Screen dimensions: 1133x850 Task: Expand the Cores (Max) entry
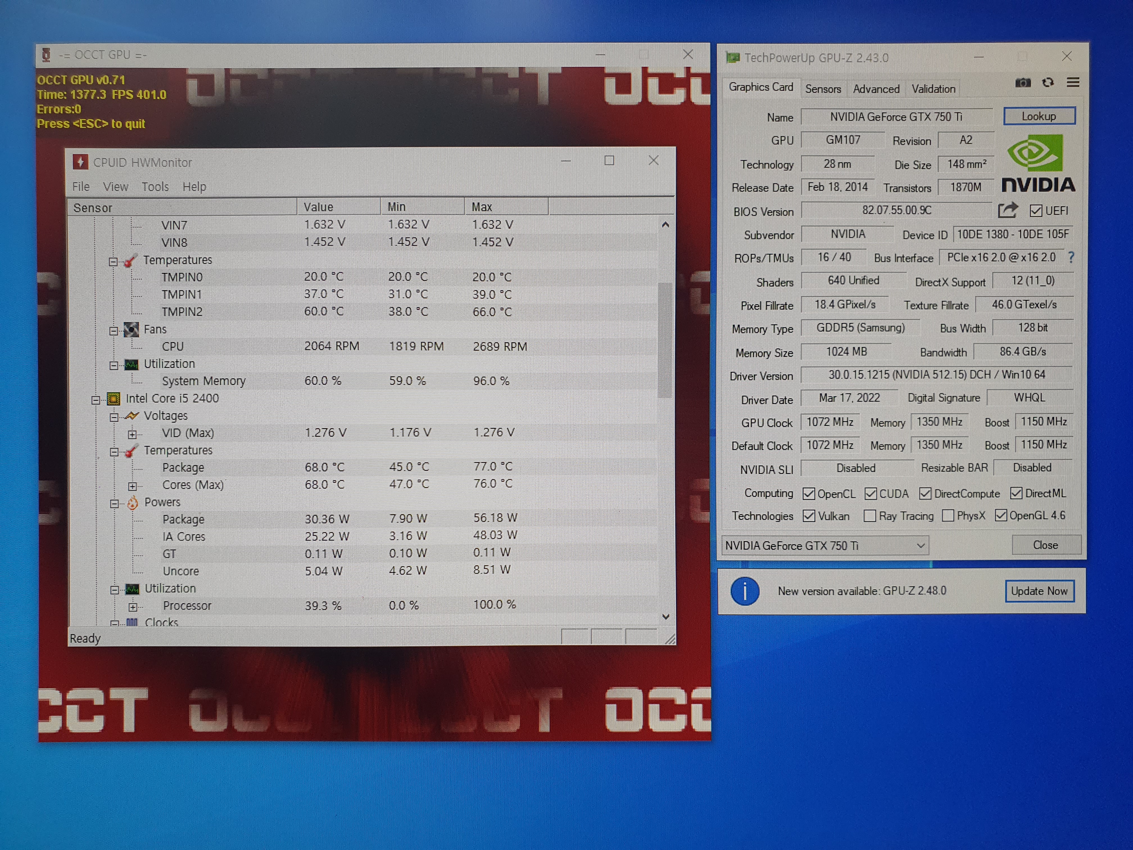point(132,486)
